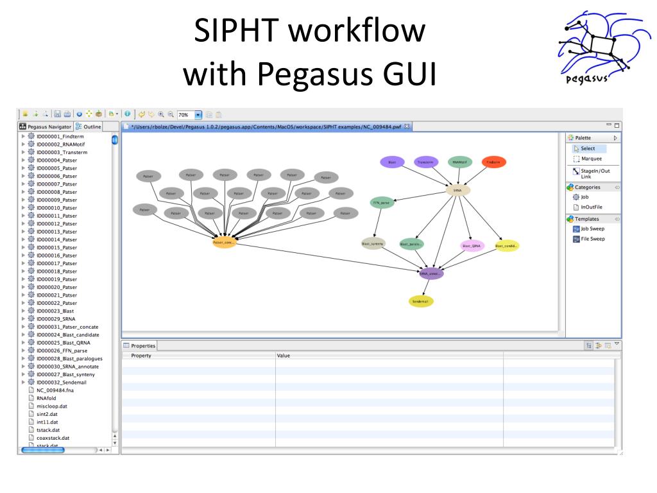The width and height of the screenshot is (657, 493).
Task: Click the paste clipboard icon in toolbar
Action: coord(218,114)
